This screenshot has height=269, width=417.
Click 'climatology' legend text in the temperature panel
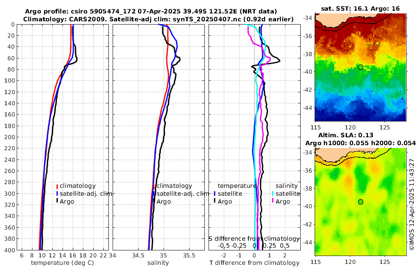coord(78,186)
